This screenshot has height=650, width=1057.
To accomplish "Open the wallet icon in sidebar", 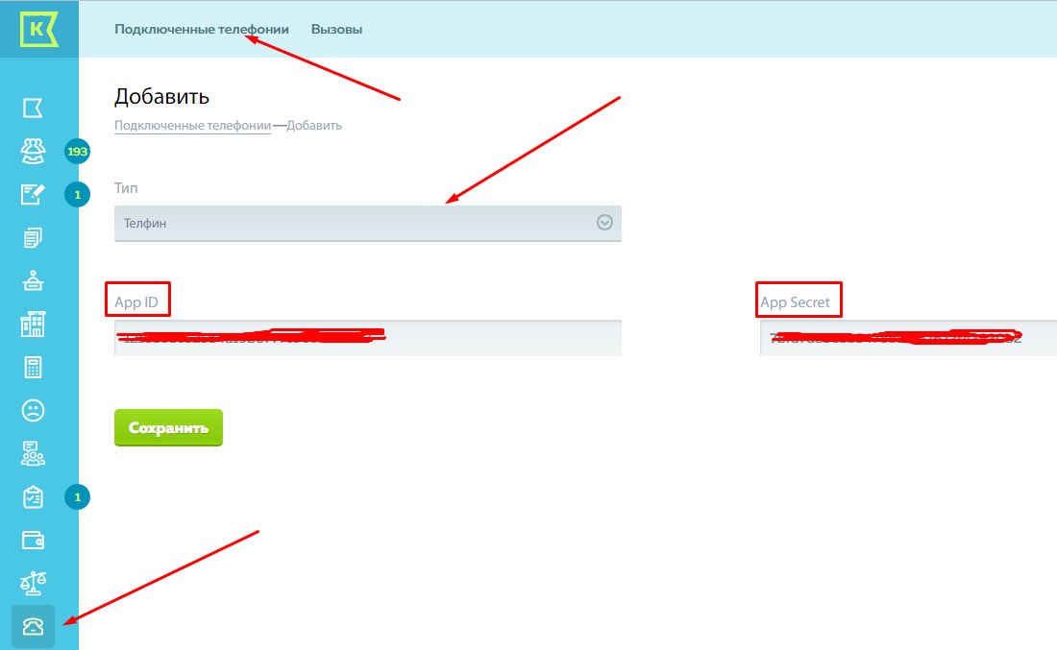I will 33,541.
